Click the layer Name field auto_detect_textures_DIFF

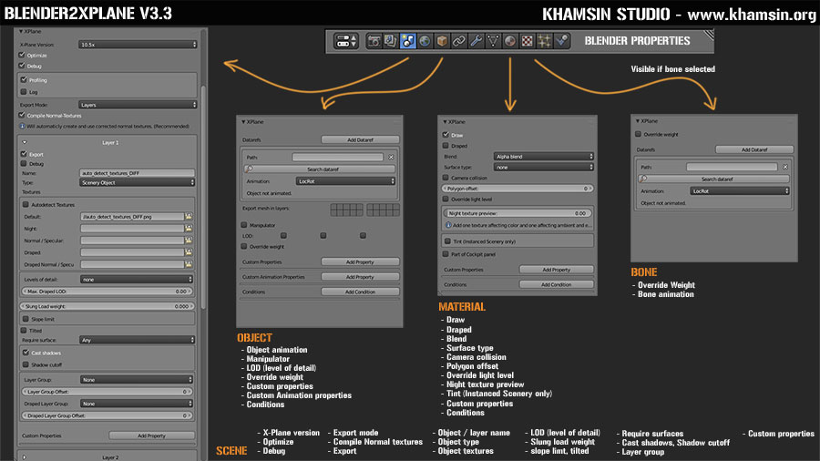click(x=138, y=173)
